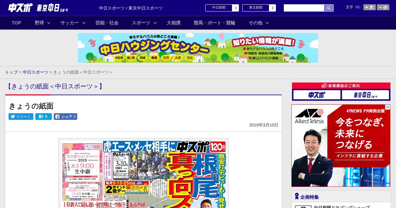Focus the site search input field
Viewport: 396px width, 208px height.
coord(304,8)
